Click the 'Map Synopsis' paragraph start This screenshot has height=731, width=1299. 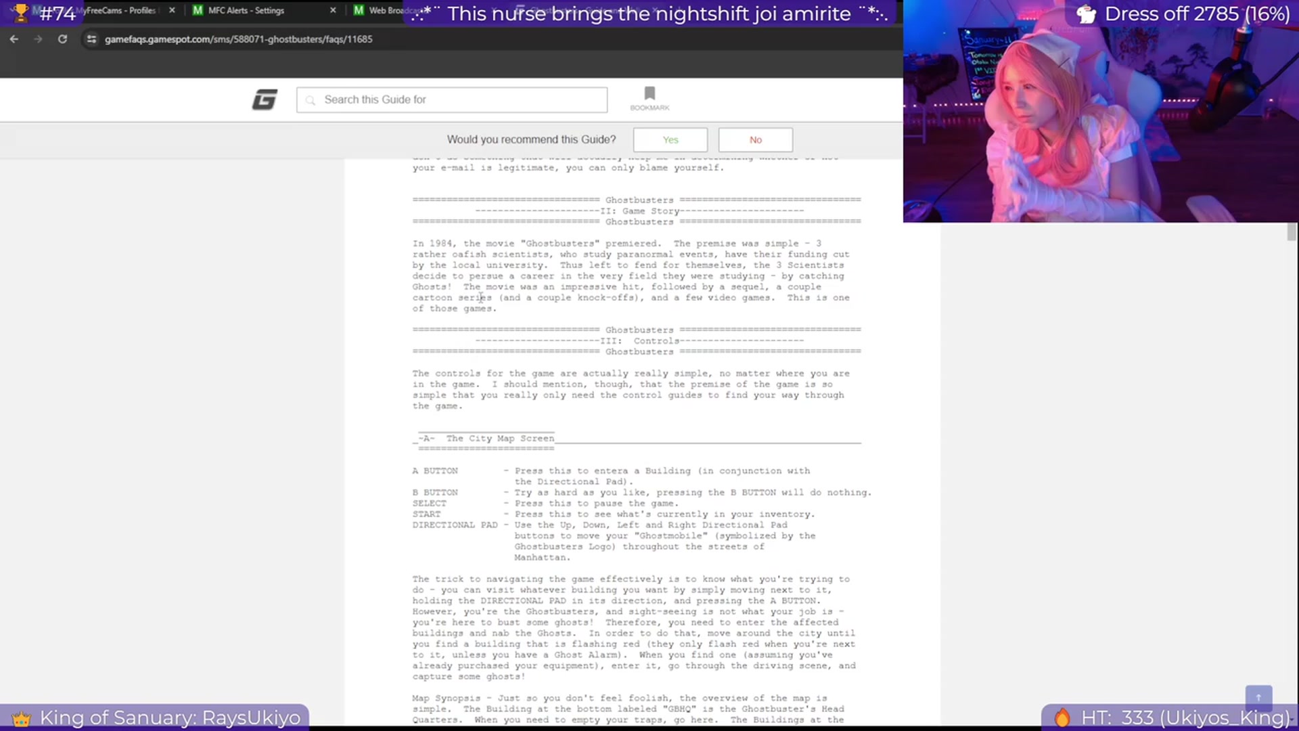(446, 699)
